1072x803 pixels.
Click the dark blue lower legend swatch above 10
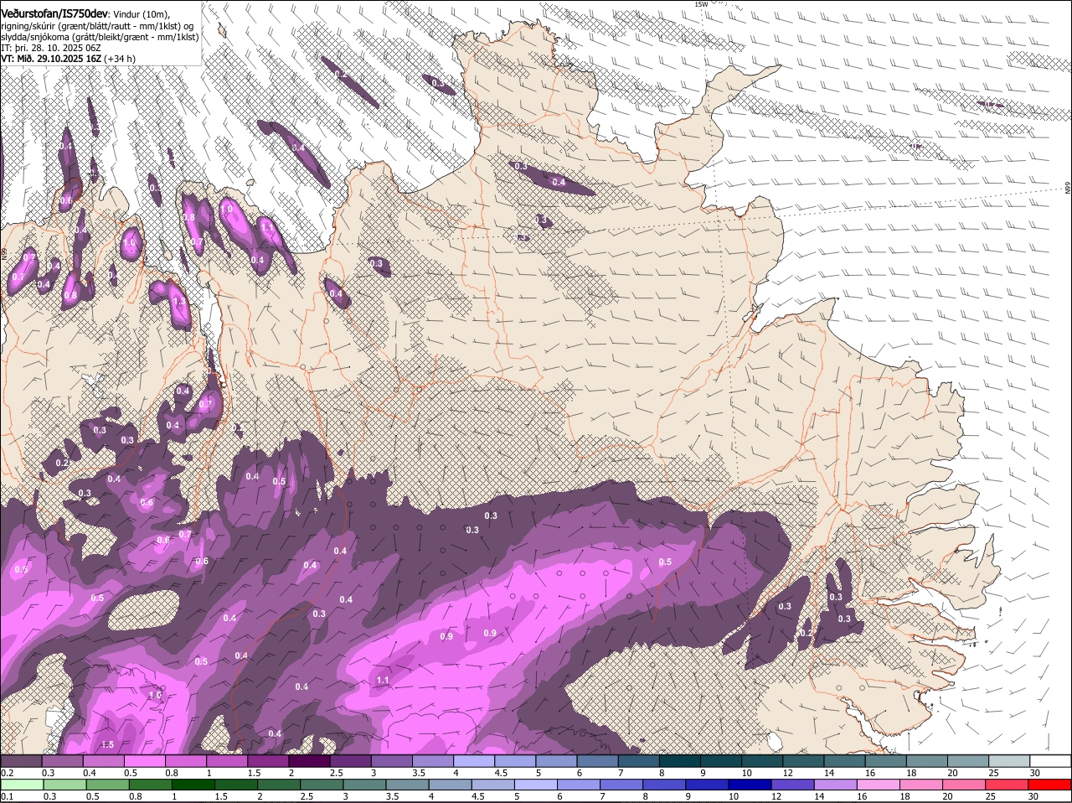coord(750,785)
